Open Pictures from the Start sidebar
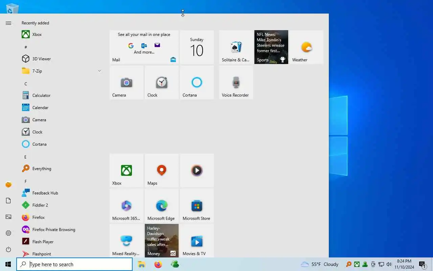This screenshot has height=271, width=433. [8, 217]
